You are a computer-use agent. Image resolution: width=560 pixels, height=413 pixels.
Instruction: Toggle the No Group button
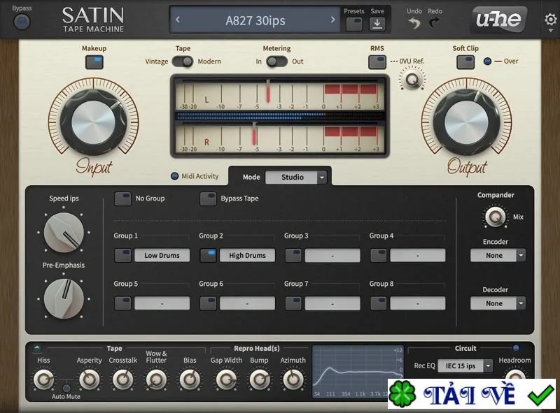pos(122,198)
